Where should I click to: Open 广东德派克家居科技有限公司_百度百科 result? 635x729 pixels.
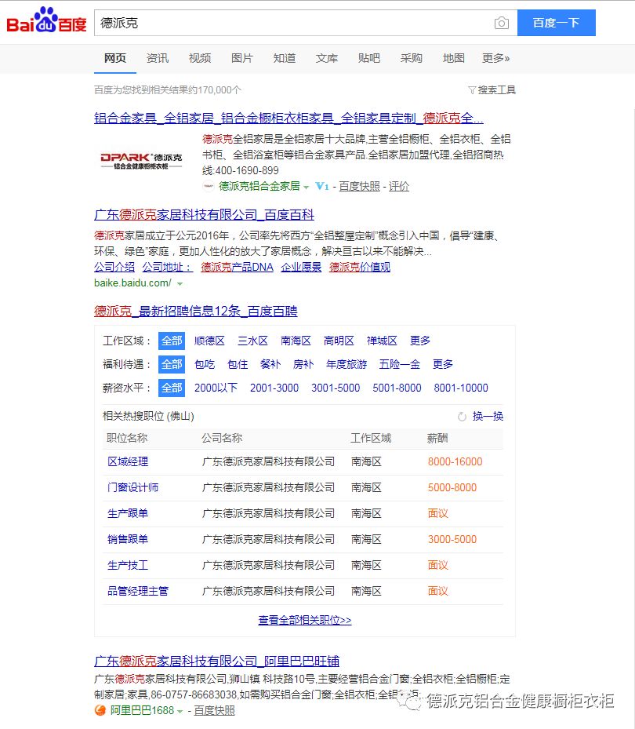[x=204, y=215]
